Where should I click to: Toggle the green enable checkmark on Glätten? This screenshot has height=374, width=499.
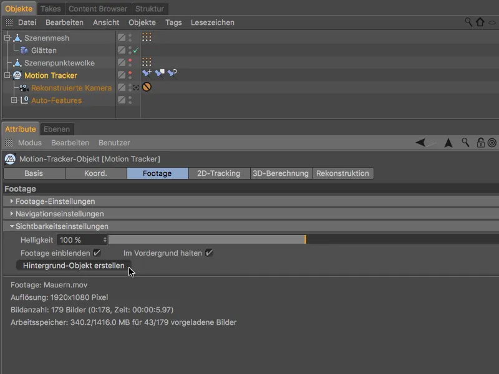[136, 50]
